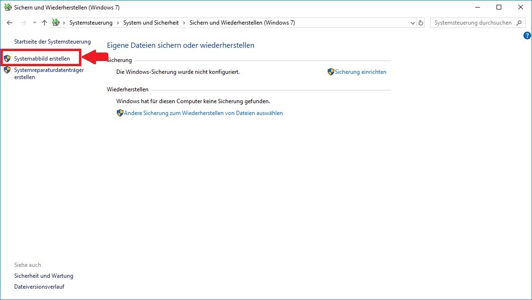Select System und Sicherheit breadcrumb
532x300 pixels.
click(x=151, y=23)
